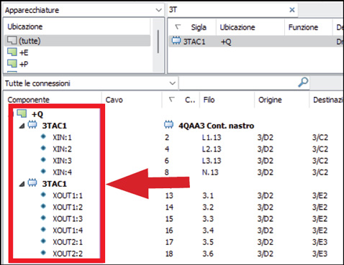Select the 3TAC1 row in device table
This screenshot has height=265, width=344.
(255, 42)
